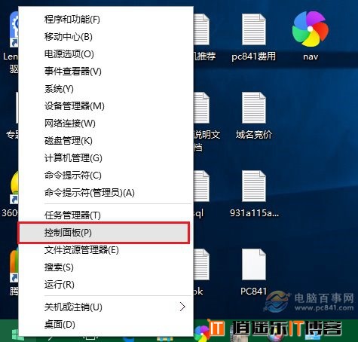Expand the 关机或注销(U) submenu arrow
This screenshot has width=358, height=342.
pyautogui.click(x=182, y=307)
